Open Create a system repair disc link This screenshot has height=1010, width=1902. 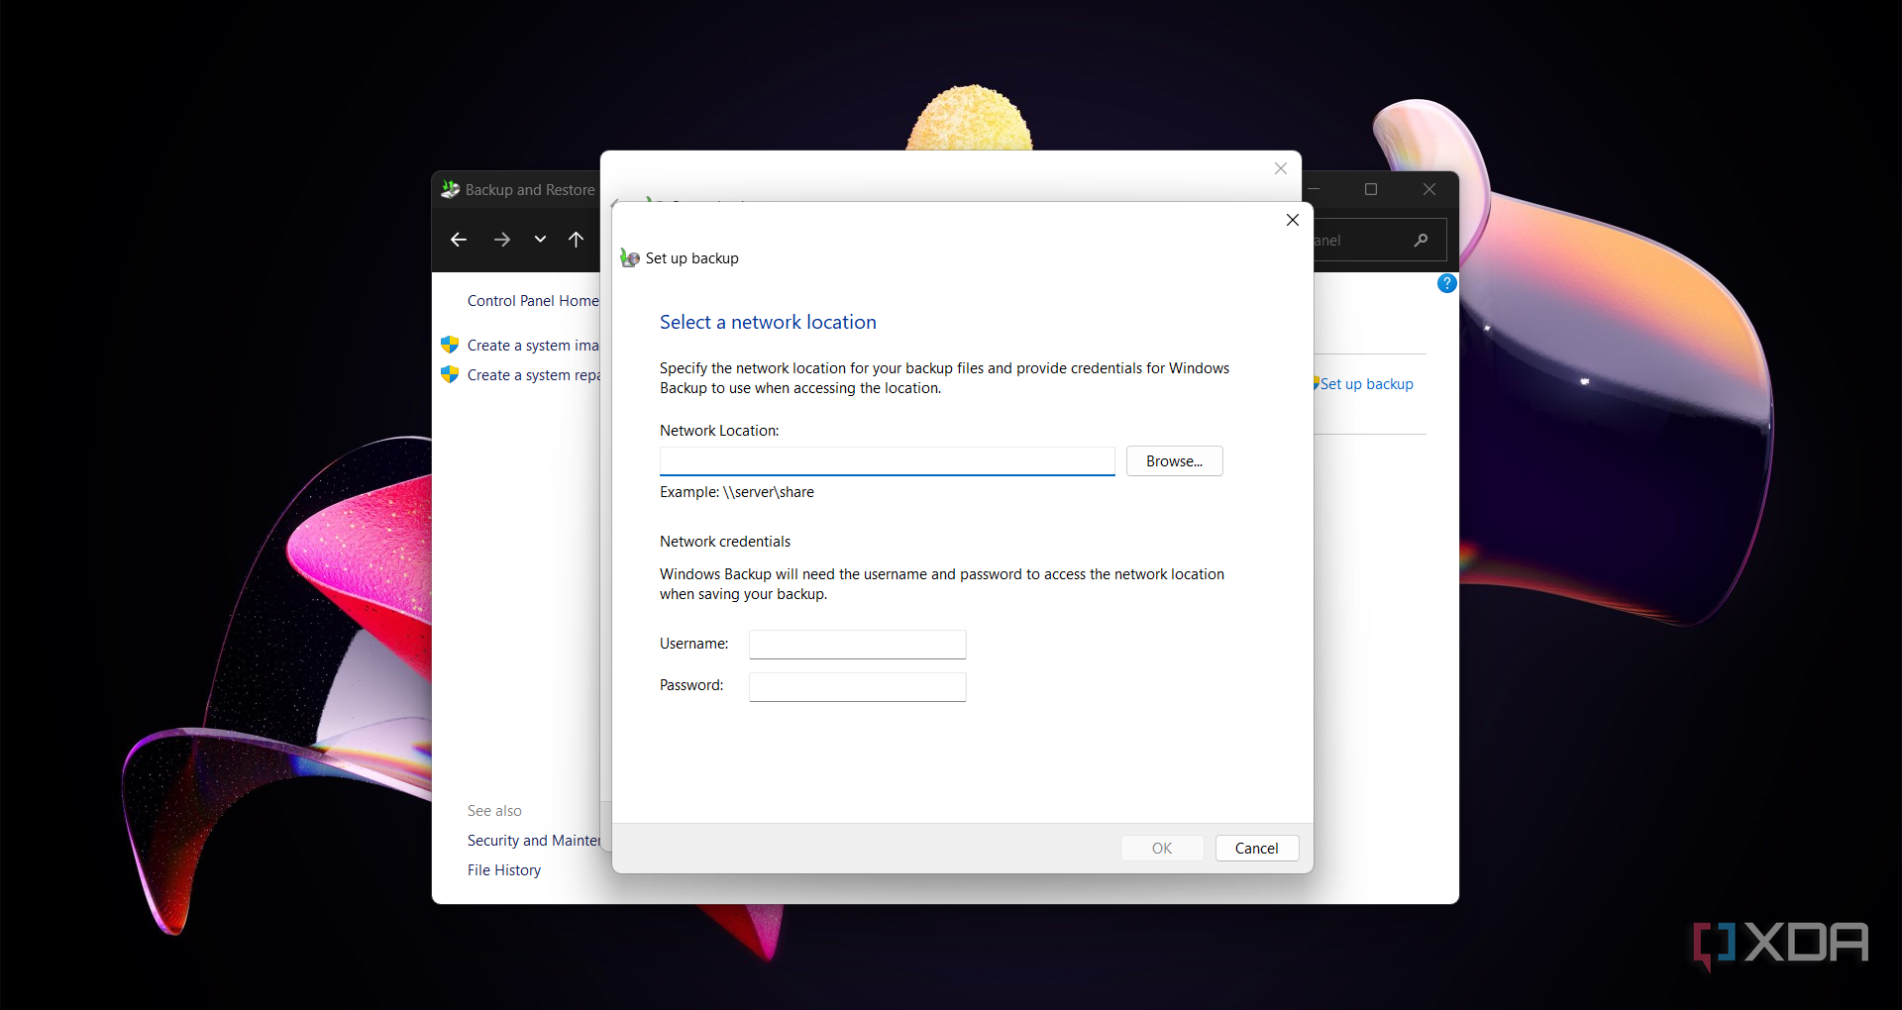click(533, 375)
